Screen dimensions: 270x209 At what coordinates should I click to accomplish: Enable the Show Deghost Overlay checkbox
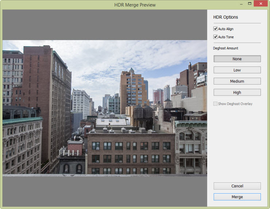pyautogui.click(x=216, y=104)
